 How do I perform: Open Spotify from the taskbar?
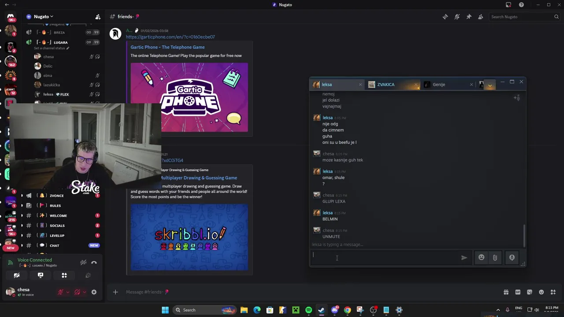pyautogui.click(x=308, y=310)
